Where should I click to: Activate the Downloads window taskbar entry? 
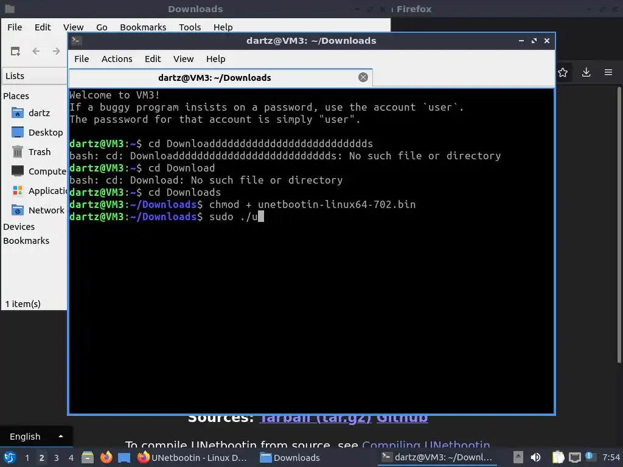click(290, 457)
